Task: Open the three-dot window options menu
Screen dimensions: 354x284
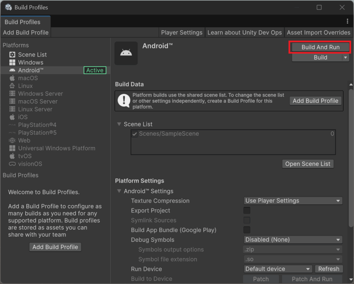Action: coord(347,21)
